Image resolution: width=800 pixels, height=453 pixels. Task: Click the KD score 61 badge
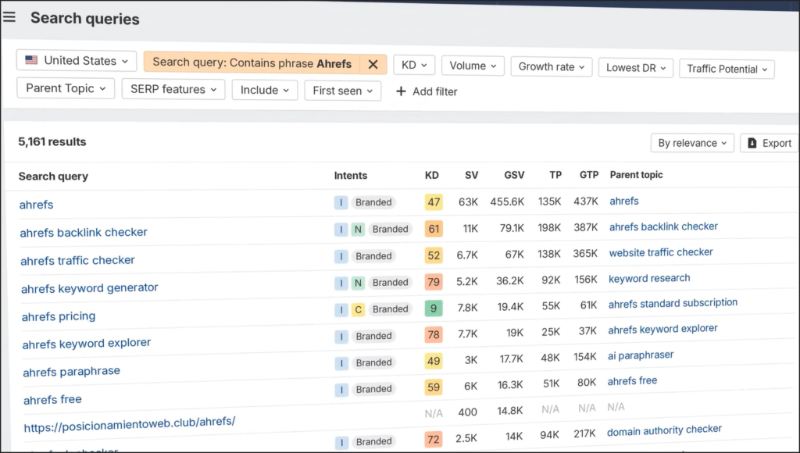pos(434,229)
